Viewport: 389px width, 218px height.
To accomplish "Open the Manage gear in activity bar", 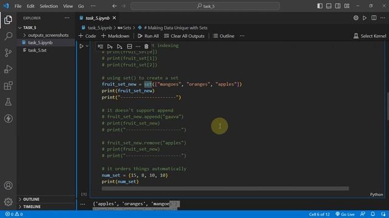I will click(x=8, y=202).
